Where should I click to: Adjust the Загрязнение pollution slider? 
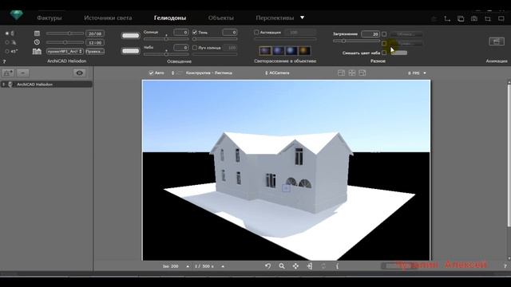[x=356, y=41]
